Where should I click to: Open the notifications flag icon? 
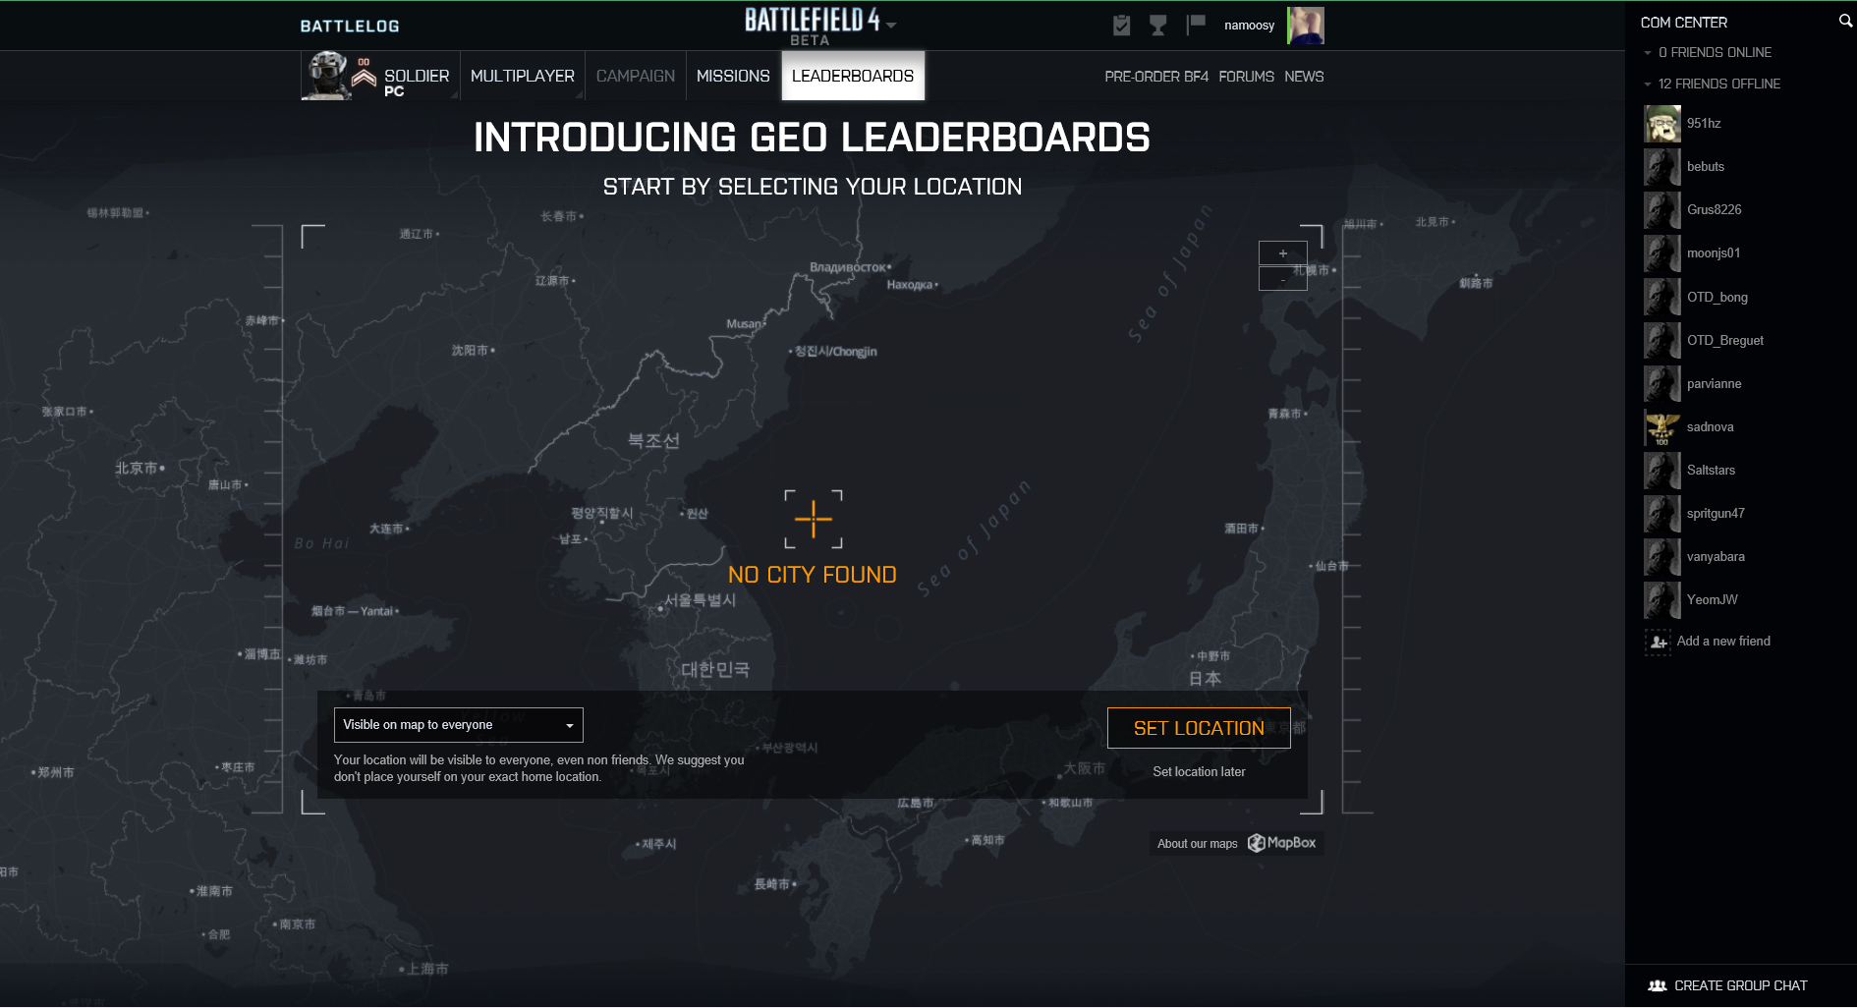pyautogui.click(x=1196, y=25)
